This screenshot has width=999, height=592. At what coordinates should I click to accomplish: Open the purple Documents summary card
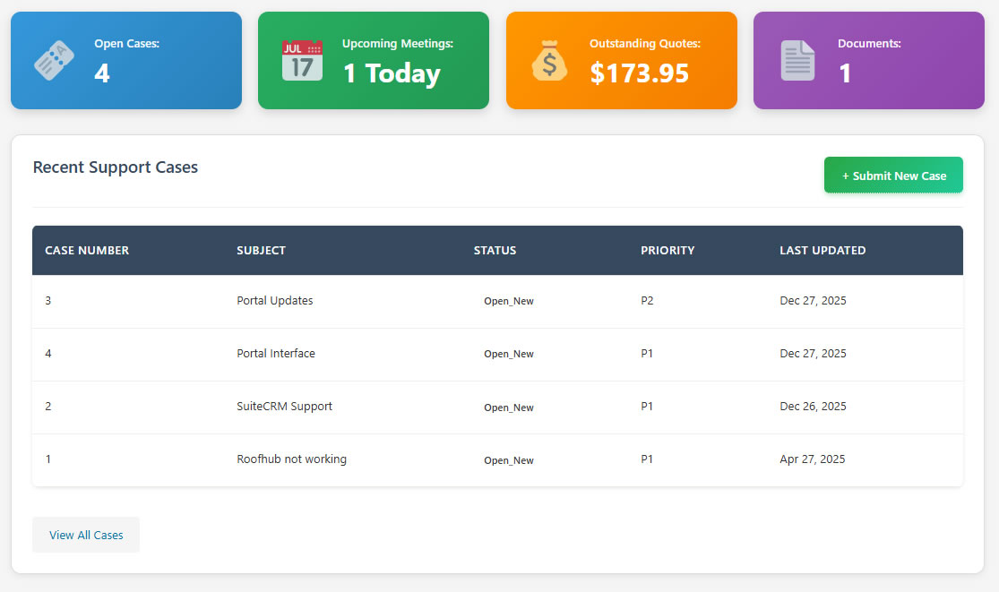click(868, 59)
